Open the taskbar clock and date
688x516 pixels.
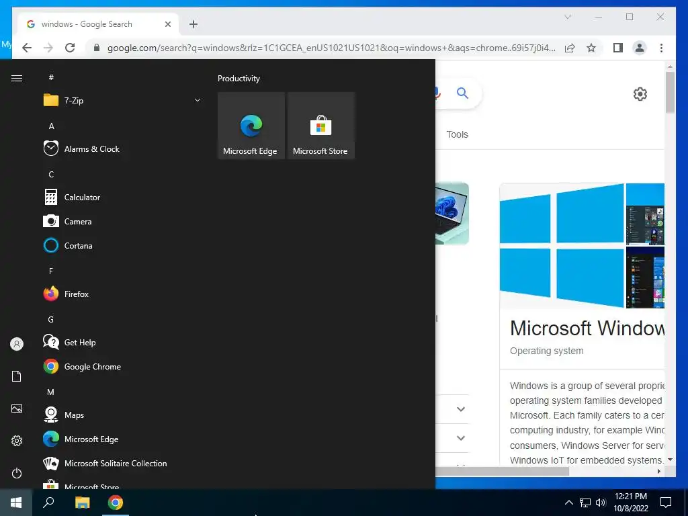630,503
